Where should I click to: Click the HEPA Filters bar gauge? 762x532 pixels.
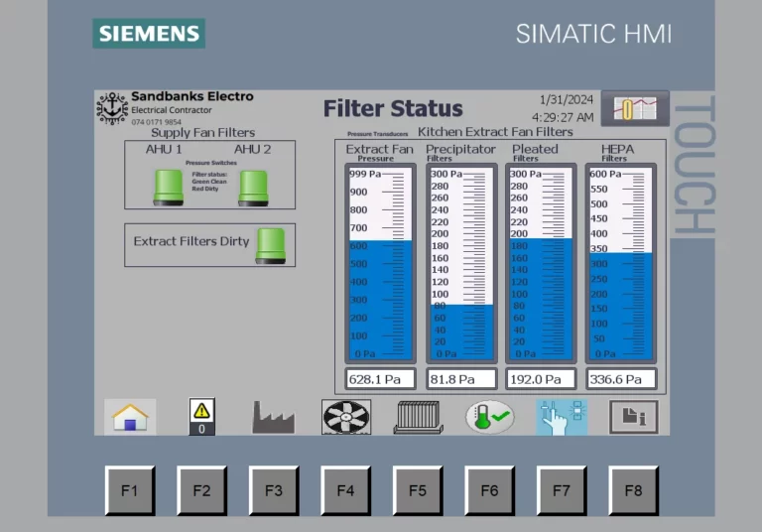[620, 264]
